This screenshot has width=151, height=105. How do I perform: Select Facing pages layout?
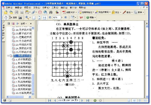(145, 100)
